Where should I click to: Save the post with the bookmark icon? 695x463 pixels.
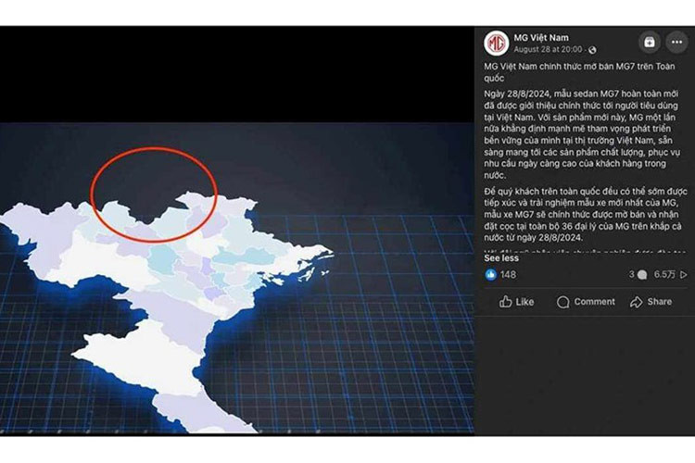coord(650,42)
